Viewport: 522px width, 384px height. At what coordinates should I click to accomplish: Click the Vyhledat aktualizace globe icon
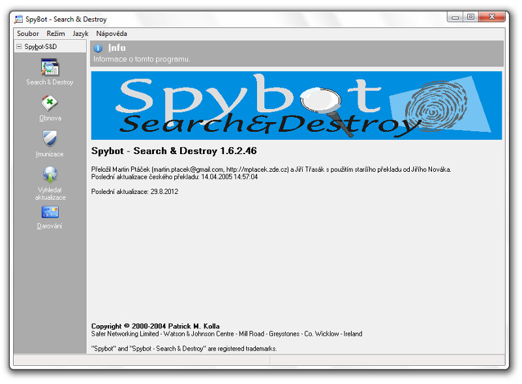(50, 174)
